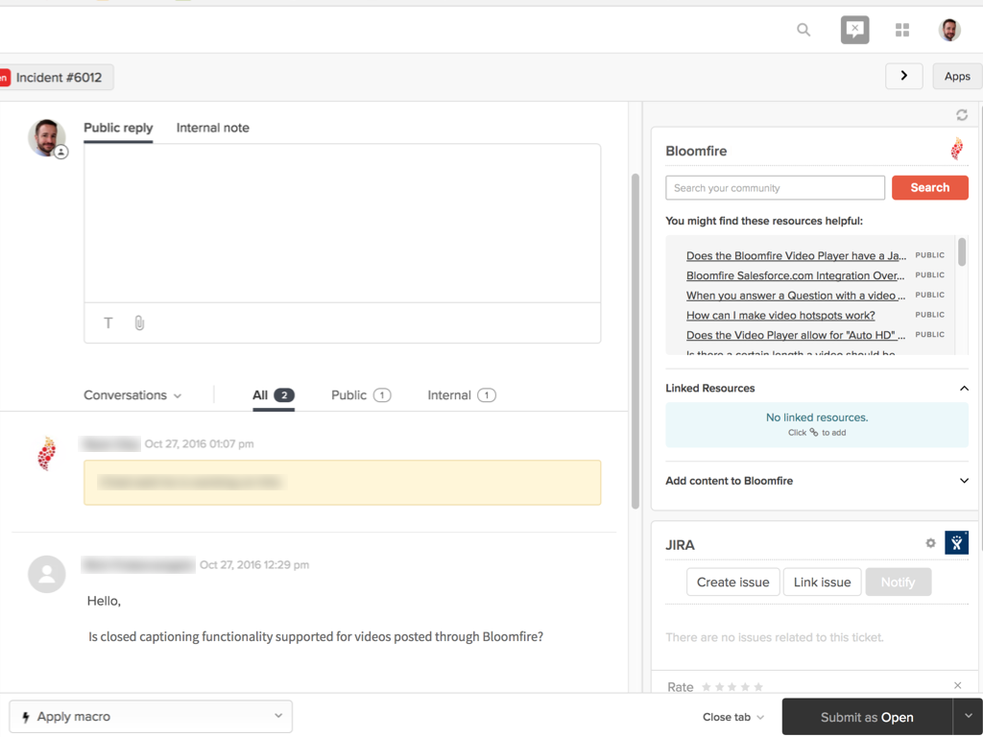Click the Bloomfire logo in app panel
Viewport: 983px width, 737px height.
(x=957, y=149)
